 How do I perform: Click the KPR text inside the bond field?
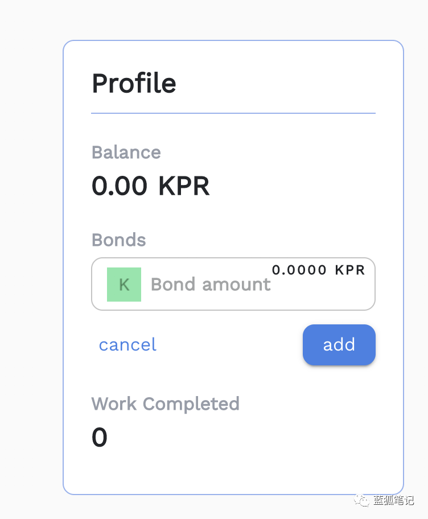pyautogui.click(x=349, y=270)
